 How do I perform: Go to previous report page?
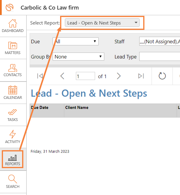(x=62, y=76)
